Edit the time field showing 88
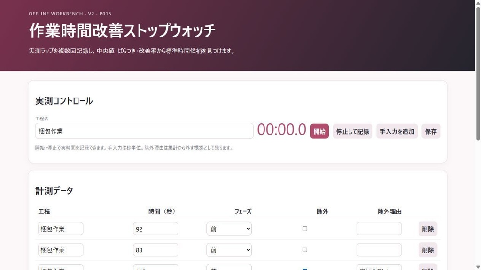Image resolution: width=481 pixels, height=270 pixels. tap(155, 250)
